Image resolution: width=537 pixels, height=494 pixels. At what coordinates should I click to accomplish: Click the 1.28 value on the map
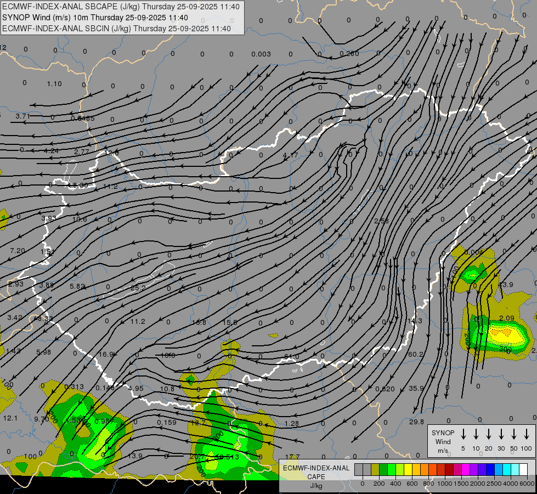[292, 424]
